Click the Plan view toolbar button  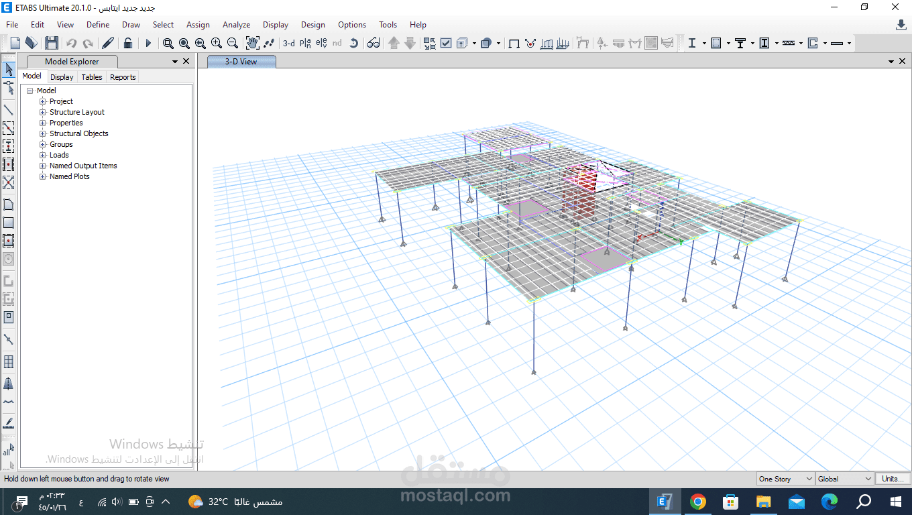pyautogui.click(x=305, y=43)
